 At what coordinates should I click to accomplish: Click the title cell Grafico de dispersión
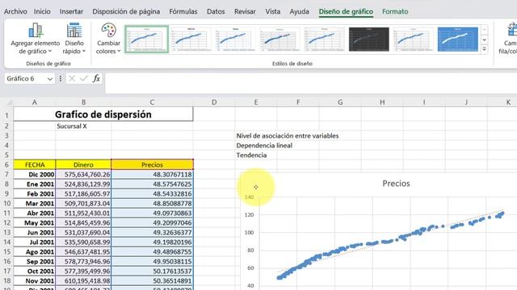point(103,114)
